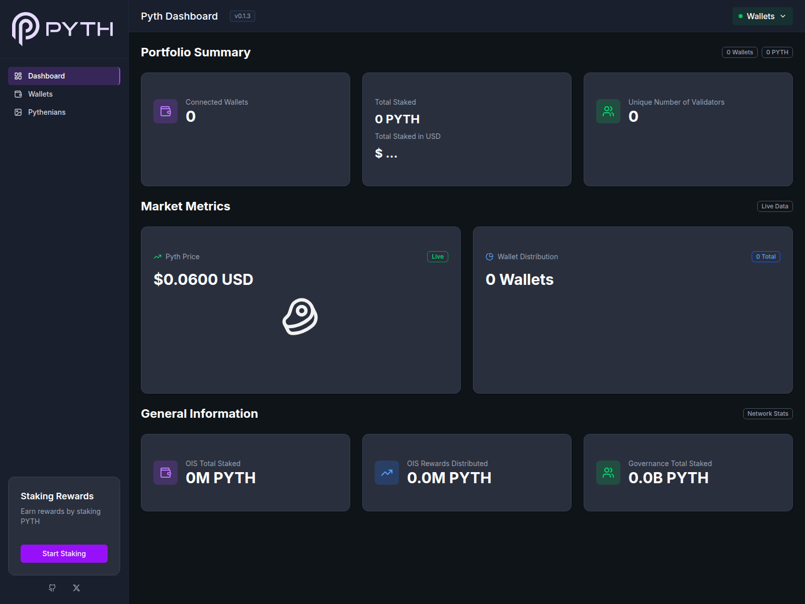
Task: Go to the Dashboard menu item
Action: point(64,76)
